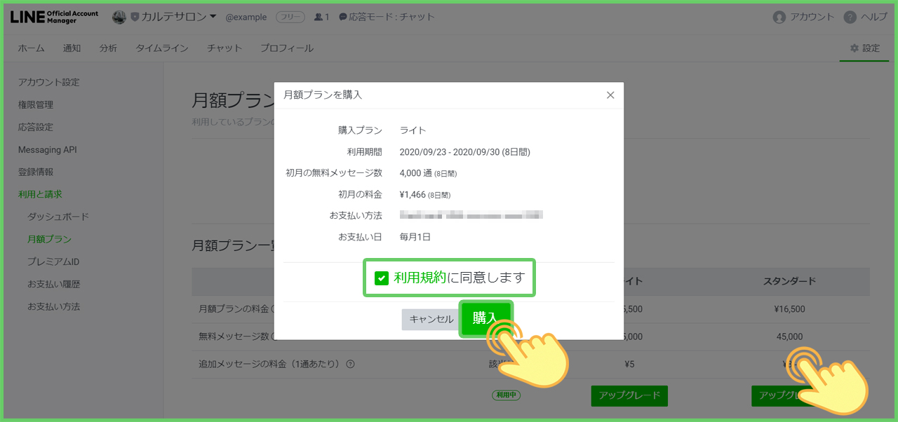Screen dimensions: 898x422
Task: Click the friends count person icon
Action: click(x=319, y=17)
